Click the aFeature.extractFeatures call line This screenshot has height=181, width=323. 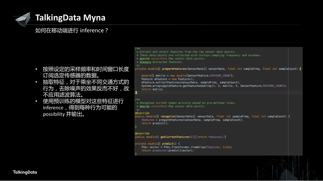(x=191, y=82)
